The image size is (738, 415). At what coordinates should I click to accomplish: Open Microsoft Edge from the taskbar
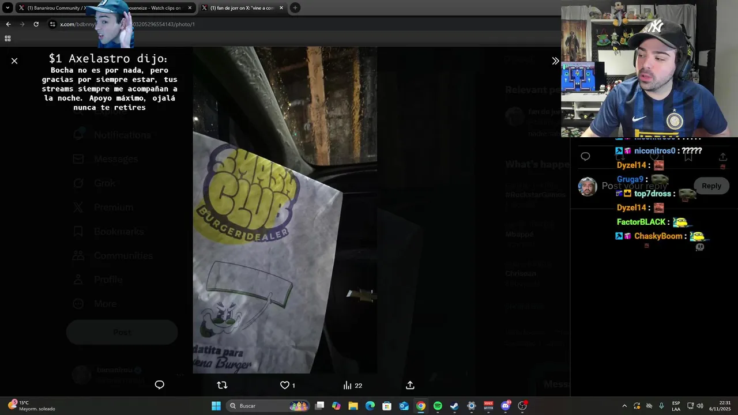[x=370, y=406]
